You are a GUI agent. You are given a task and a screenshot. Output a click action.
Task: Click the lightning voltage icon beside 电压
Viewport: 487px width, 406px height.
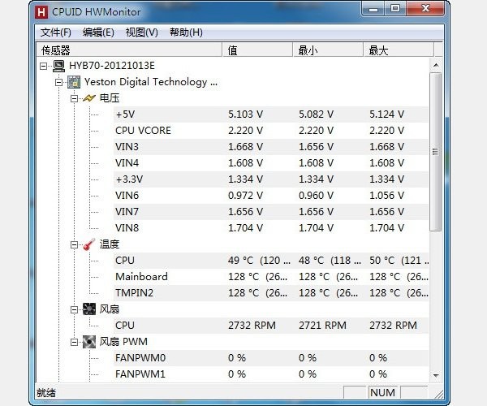[89, 98]
